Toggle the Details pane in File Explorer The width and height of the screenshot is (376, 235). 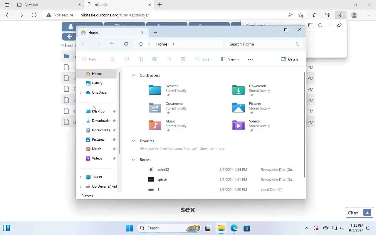point(290,59)
